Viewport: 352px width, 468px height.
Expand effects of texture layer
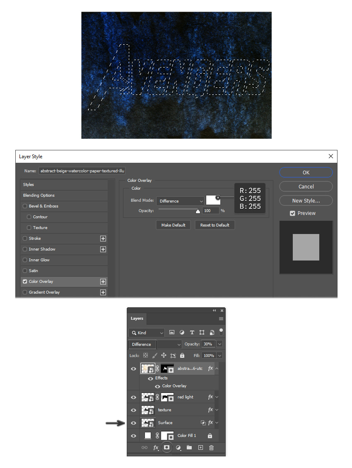tap(217, 410)
